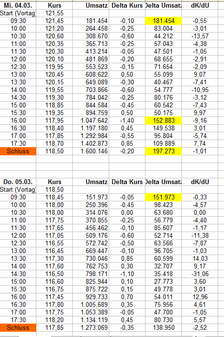Select dK/dU value 9,97
Image resolution: width=224 pixels, height=337 pixels.
coord(200,113)
